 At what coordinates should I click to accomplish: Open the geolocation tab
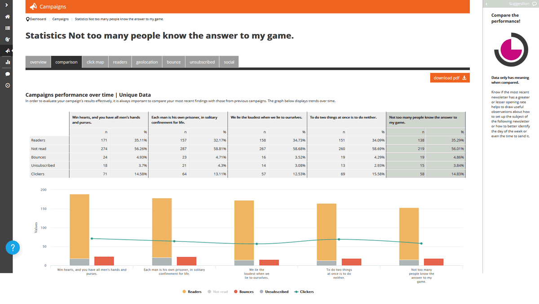[x=147, y=62]
